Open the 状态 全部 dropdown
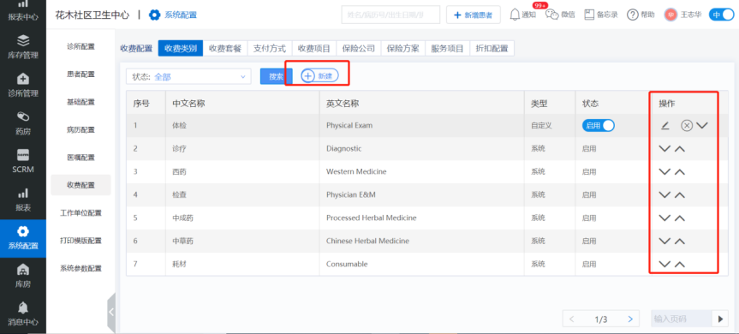The height and width of the screenshot is (334, 739). pyautogui.click(x=188, y=77)
